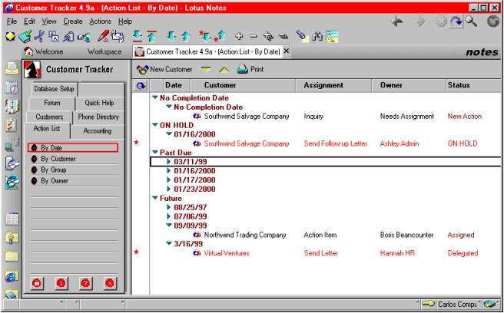Open the Virtual Ventures action row
Image resolution: width=504 pixels, height=313 pixels.
click(x=325, y=253)
